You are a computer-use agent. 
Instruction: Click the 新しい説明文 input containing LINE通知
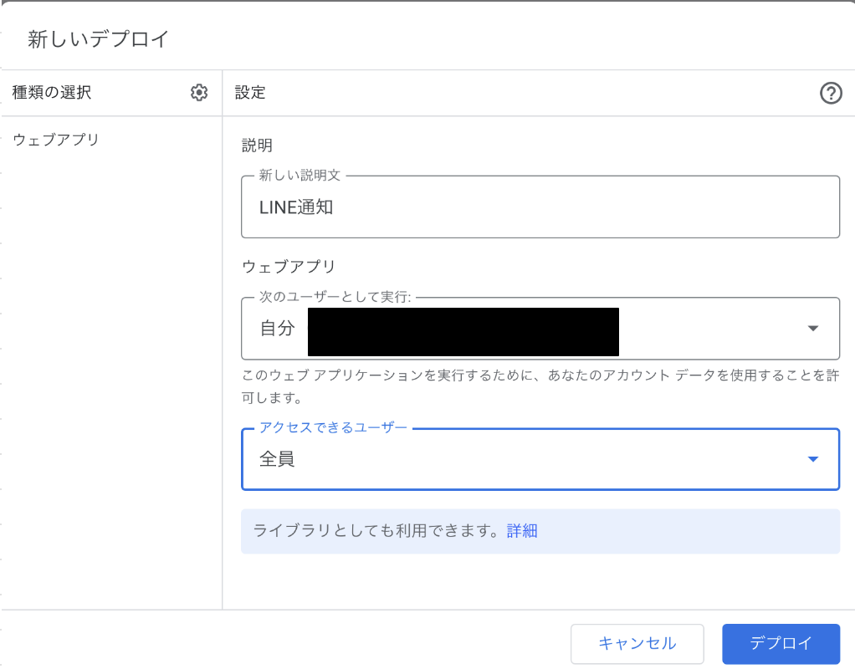pyautogui.click(x=540, y=207)
